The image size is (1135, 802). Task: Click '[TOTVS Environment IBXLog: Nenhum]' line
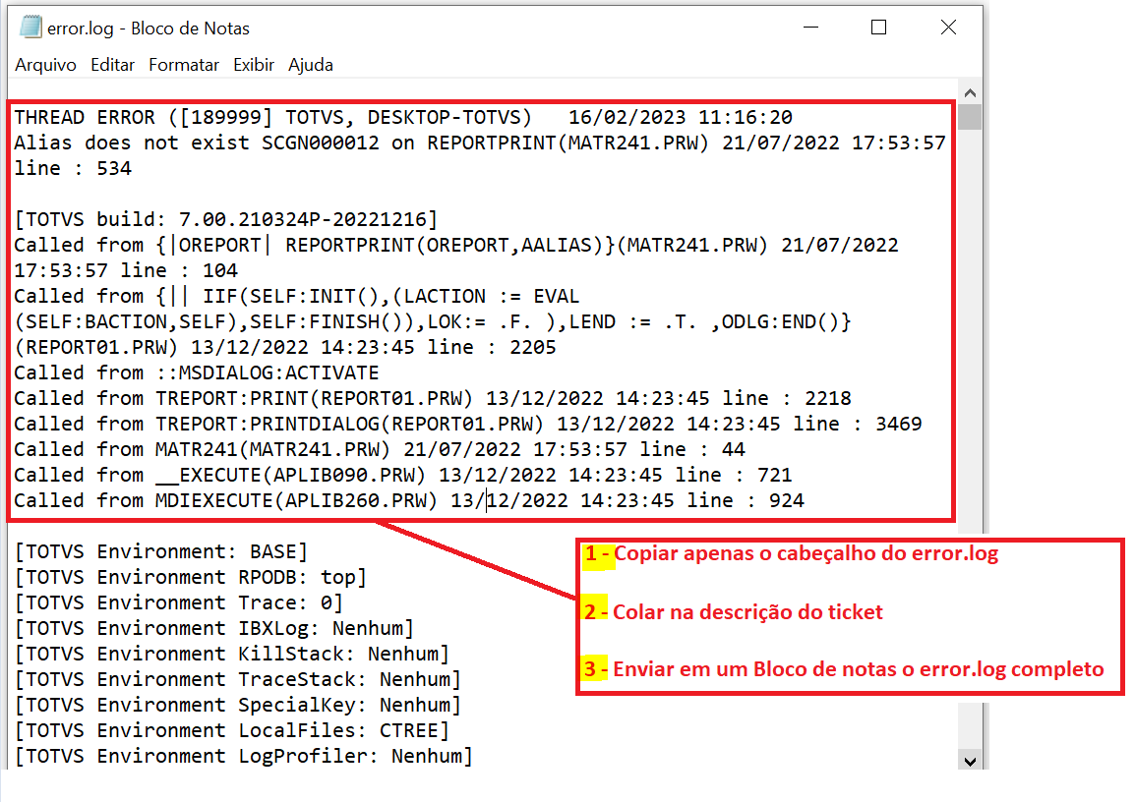(213, 628)
